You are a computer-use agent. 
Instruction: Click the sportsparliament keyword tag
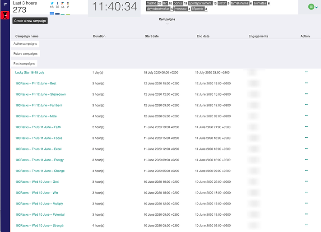click(200, 3)
